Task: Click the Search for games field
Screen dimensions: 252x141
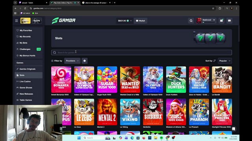Action: [x=141, y=52]
